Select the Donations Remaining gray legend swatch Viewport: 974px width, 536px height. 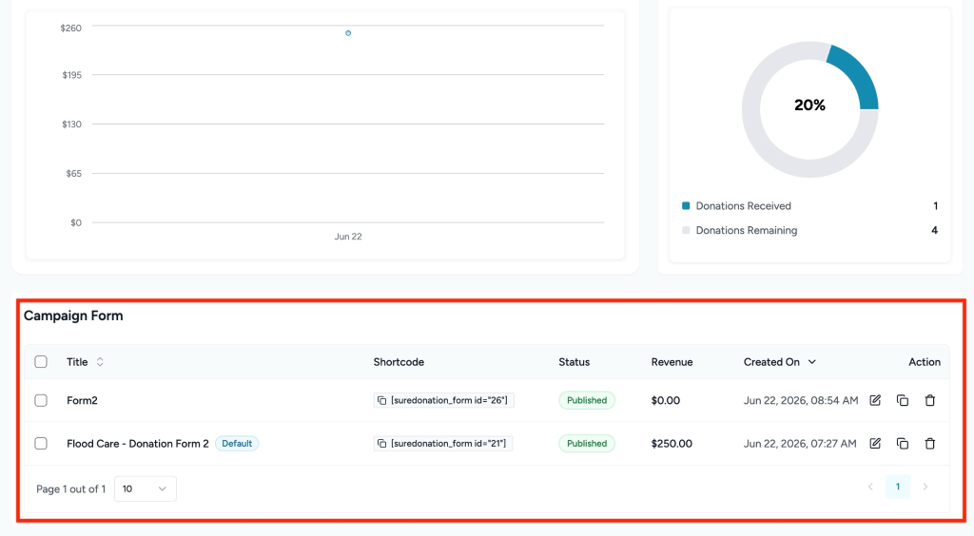point(686,230)
